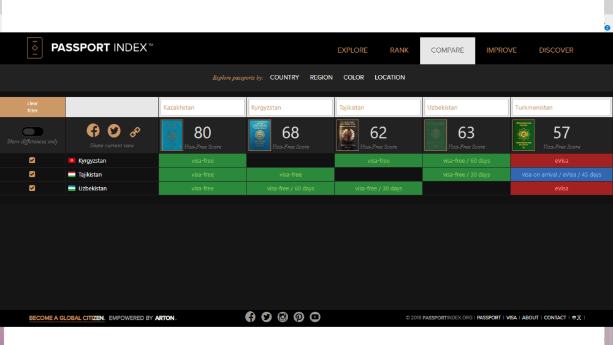This screenshot has width=613, height=345.
Task: Click Tajikistan row name
Action: [x=90, y=175]
